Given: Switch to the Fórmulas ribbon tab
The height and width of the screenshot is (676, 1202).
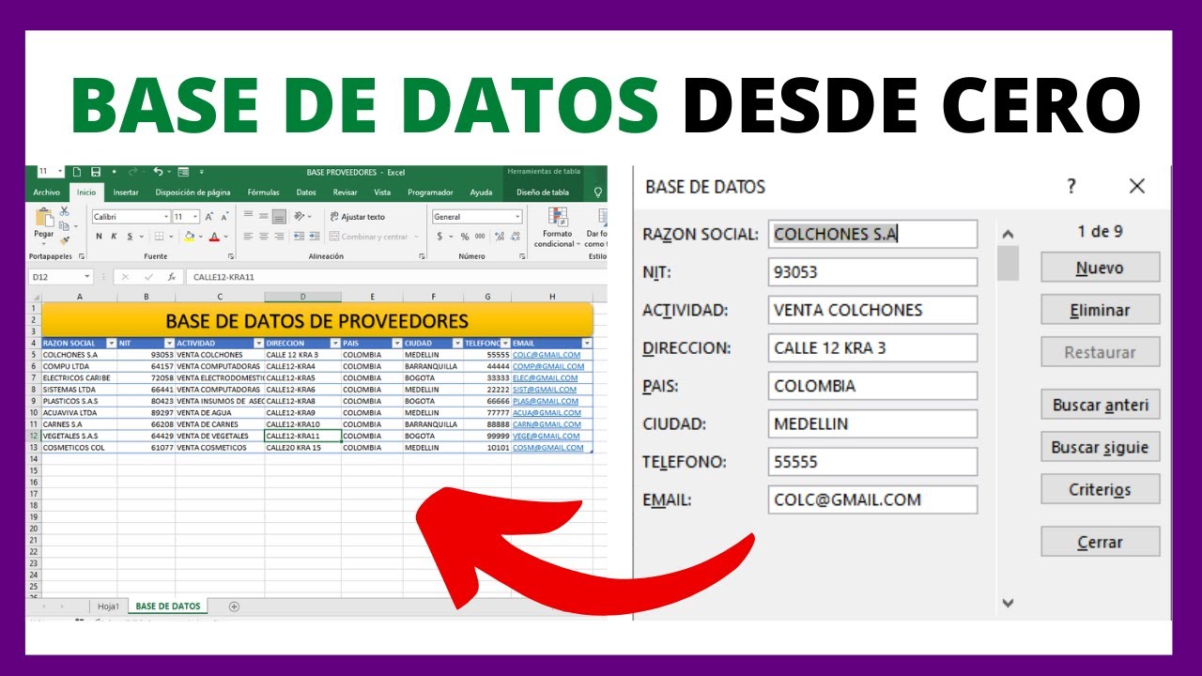Looking at the screenshot, I should click(x=264, y=192).
